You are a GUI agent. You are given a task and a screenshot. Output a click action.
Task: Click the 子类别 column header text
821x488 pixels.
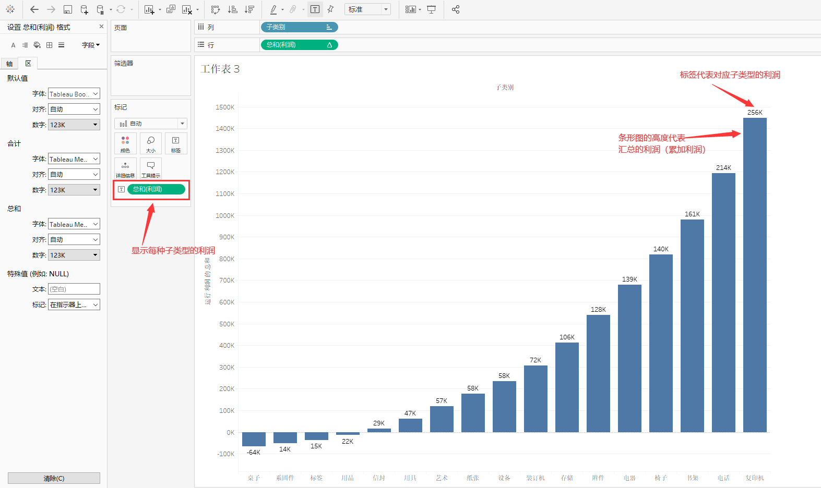505,87
